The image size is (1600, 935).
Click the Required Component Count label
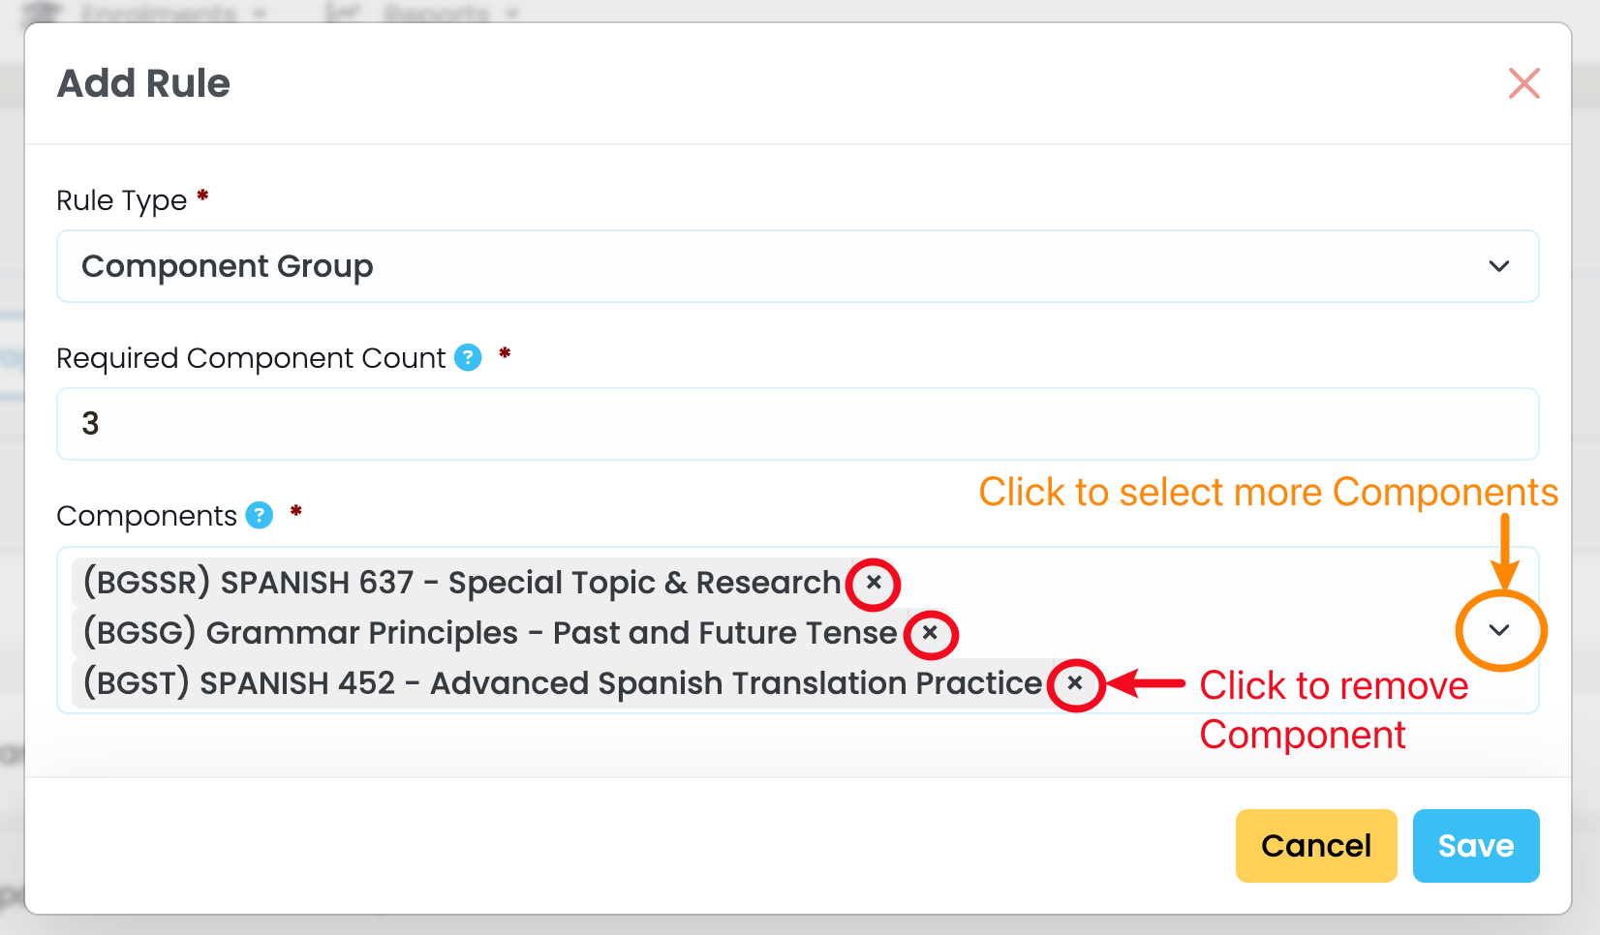[250, 358]
